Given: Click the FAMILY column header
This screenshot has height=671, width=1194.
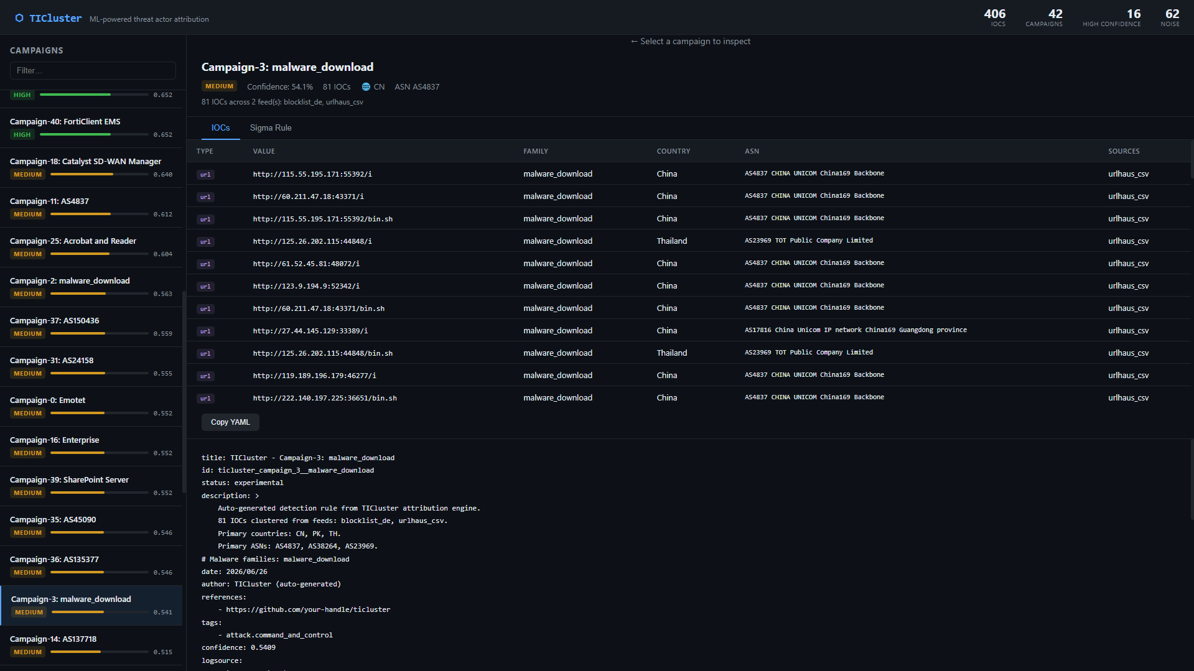Looking at the screenshot, I should [536, 151].
